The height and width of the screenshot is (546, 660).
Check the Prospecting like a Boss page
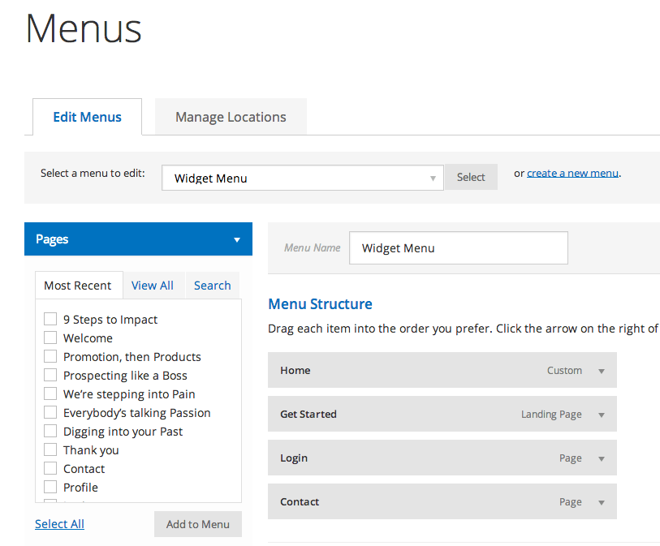pyautogui.click(x=50, y=375)
